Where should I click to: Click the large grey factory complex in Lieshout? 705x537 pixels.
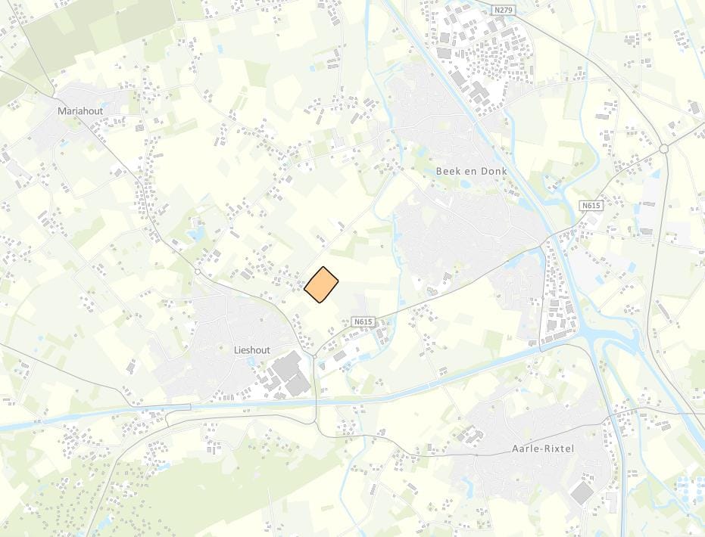click(x=291, y=374)
